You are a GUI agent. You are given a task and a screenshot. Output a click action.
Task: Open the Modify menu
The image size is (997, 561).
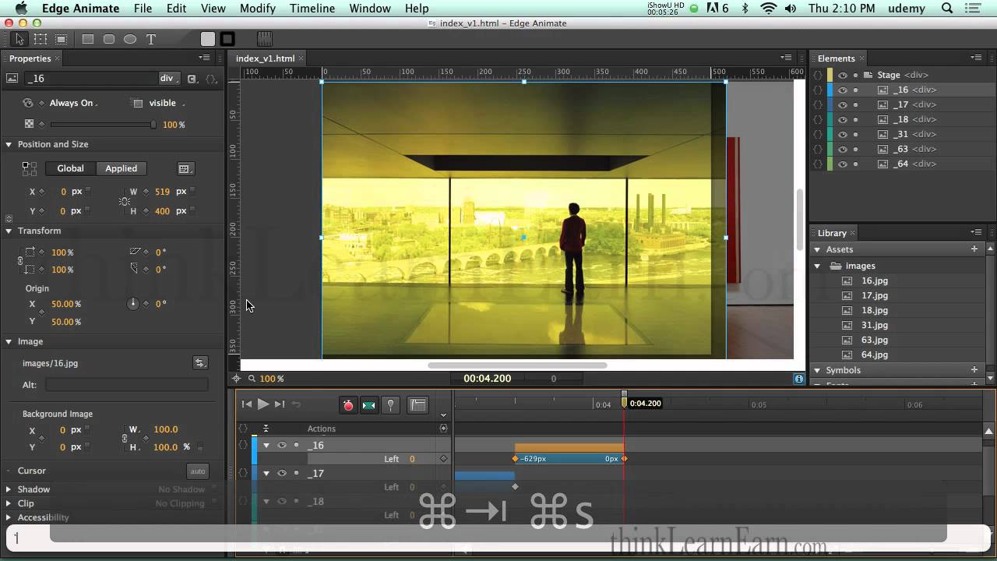258,9
